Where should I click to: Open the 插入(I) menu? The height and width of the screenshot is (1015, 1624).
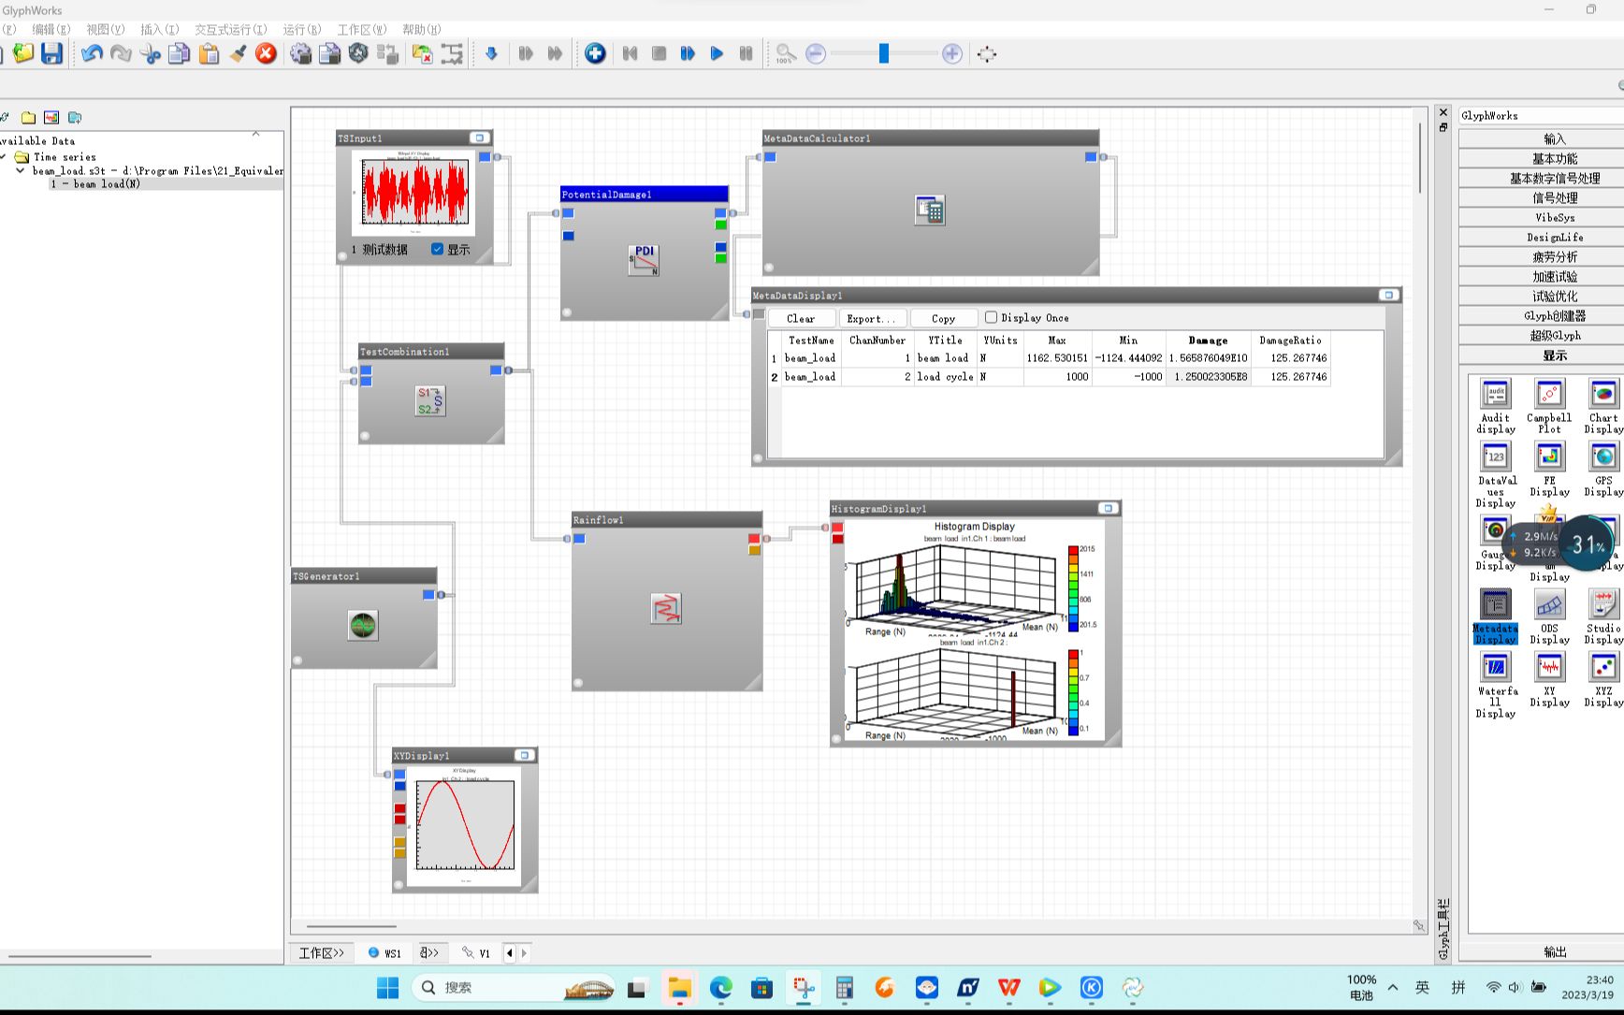pos(159,29)
